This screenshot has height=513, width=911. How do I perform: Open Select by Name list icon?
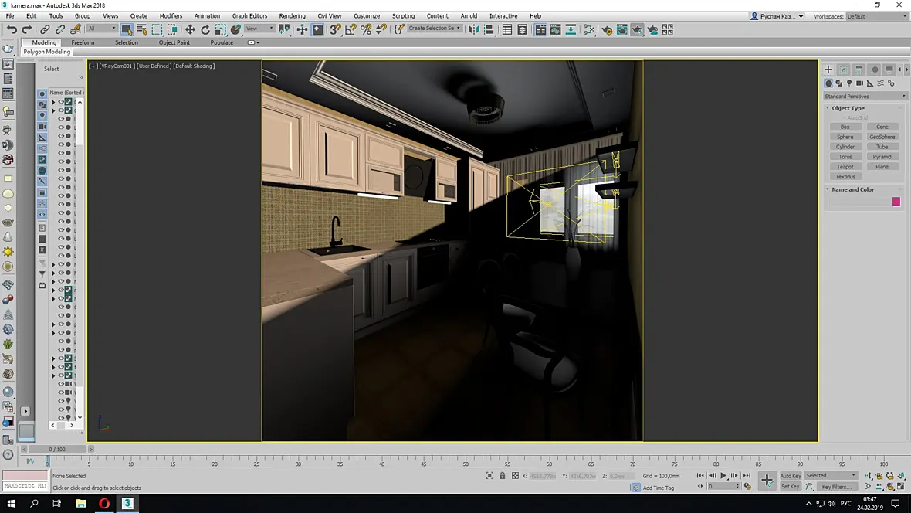(x=142, y=29)
